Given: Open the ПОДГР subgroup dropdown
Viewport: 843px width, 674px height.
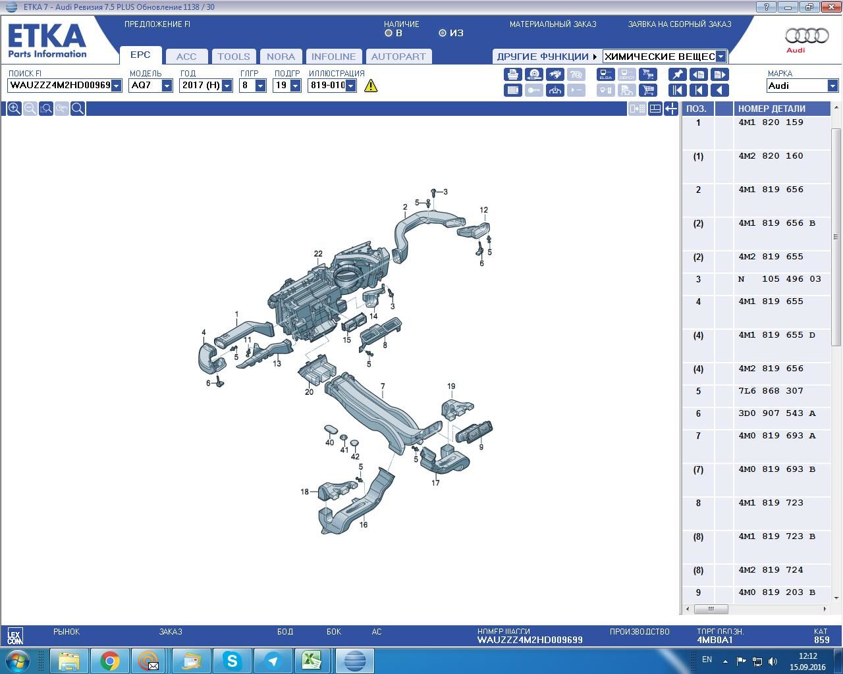Looking at the screenshot, I should click(x=295, y=86).
